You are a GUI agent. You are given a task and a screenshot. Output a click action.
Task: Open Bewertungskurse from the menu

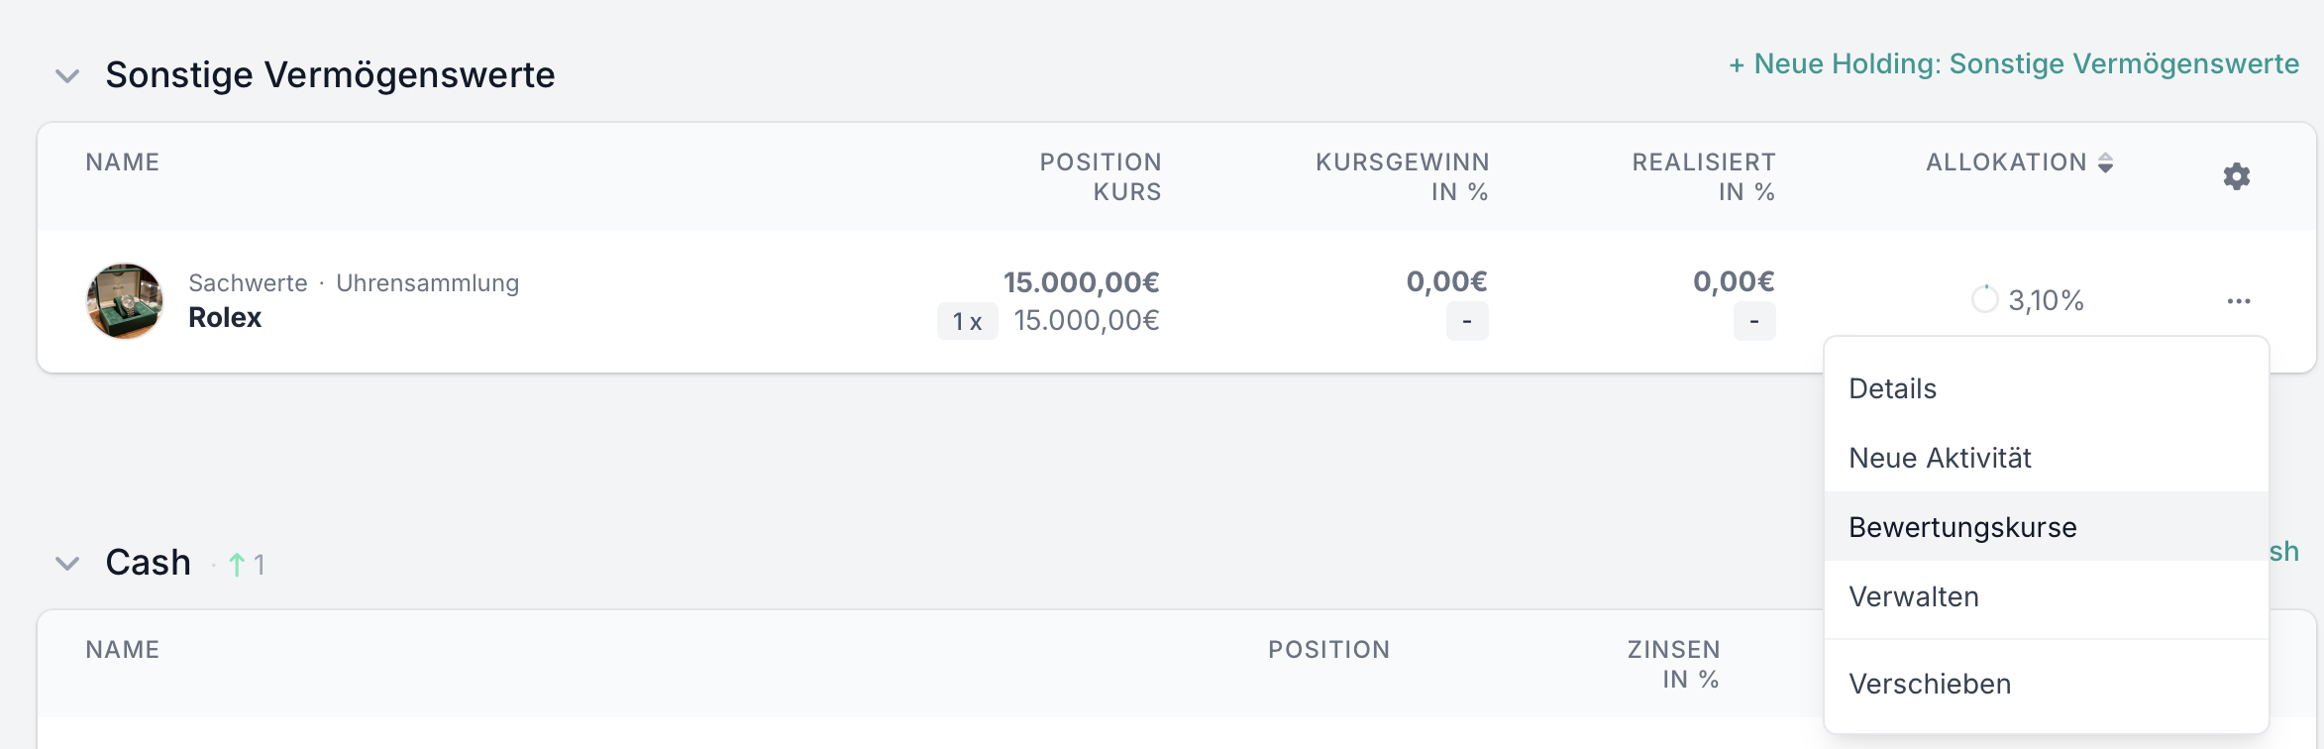pos(1962,527)
